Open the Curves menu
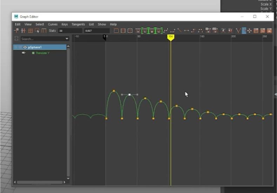The width and height of the screenshot is (277, 193). coord(53,25)
